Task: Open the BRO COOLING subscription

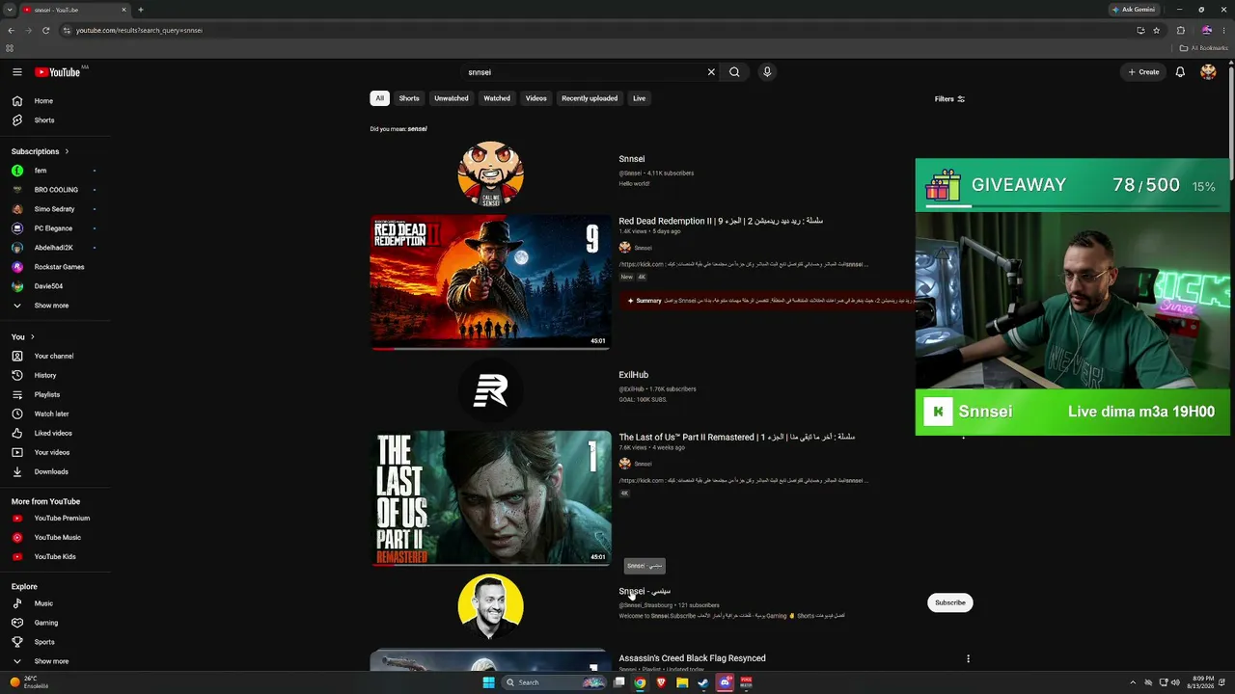Action: pyautogui.click(x=55, y=190)
